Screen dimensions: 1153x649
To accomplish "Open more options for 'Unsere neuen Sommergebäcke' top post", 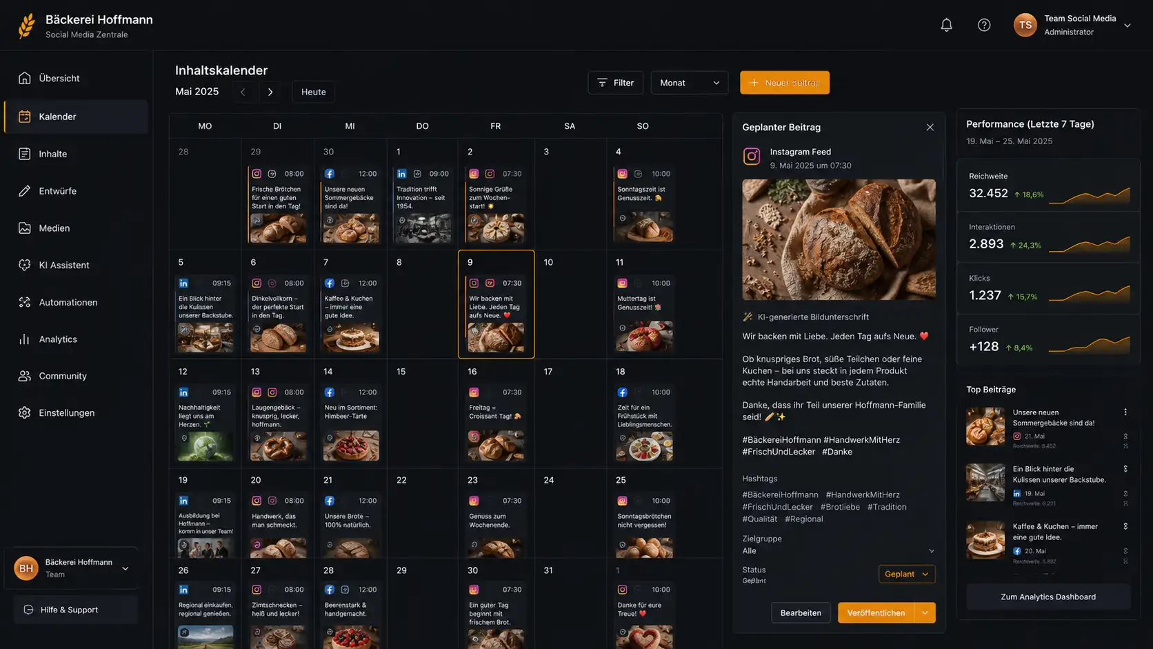I will point(1125,412).
